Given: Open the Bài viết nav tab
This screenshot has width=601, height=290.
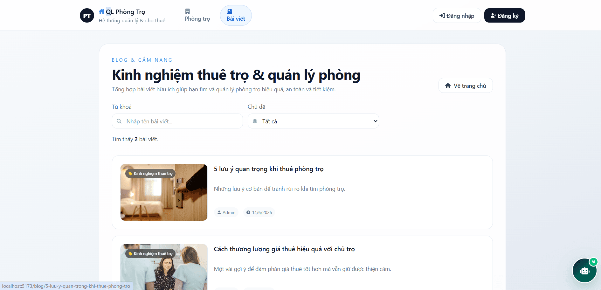Looking at the screenshot, I should (x=236, y=15).
